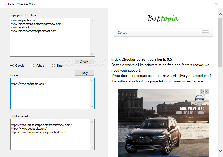Click the Check button
Screen dimensions: 223x157
pos(84,62)
